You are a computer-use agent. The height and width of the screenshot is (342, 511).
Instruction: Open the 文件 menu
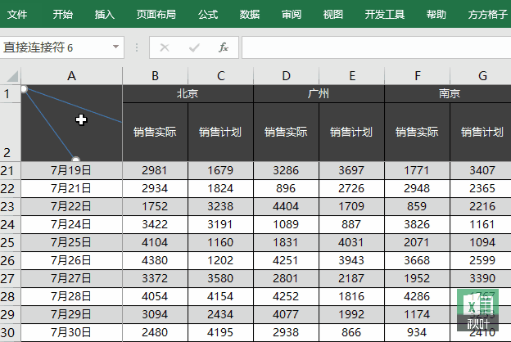coord(17,15)
